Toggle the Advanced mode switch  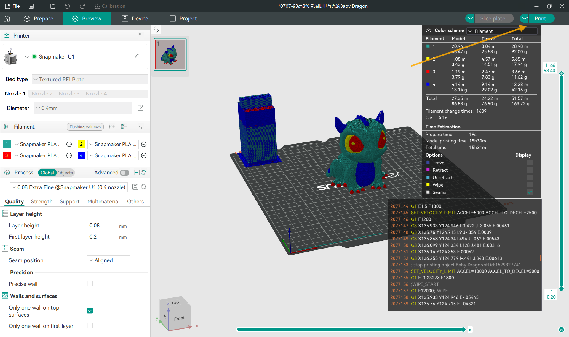pos(124,173)
